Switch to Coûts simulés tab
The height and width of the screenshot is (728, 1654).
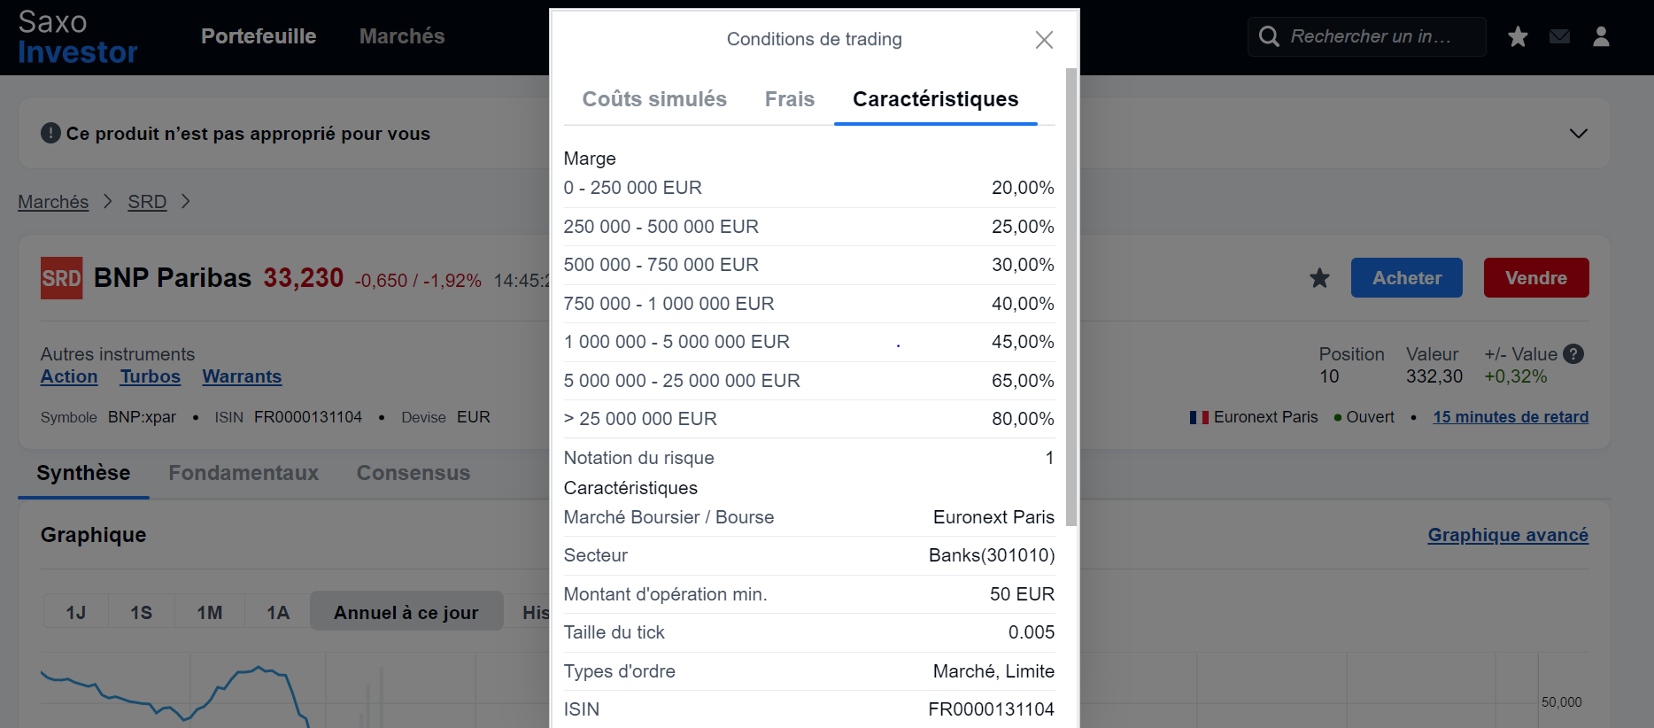pos(654,99)
